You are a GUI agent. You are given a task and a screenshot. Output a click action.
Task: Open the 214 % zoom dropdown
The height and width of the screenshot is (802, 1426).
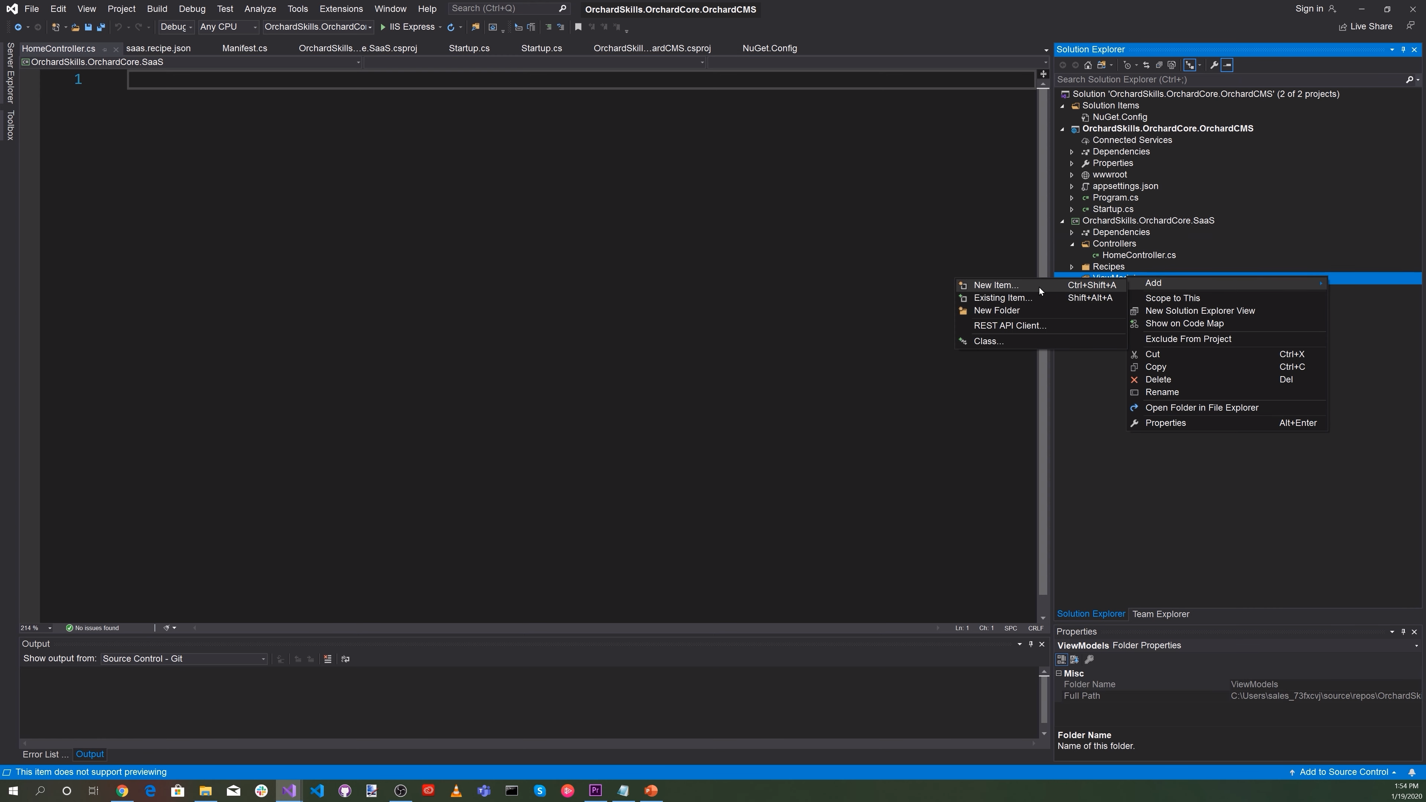(x=49, y=628)
